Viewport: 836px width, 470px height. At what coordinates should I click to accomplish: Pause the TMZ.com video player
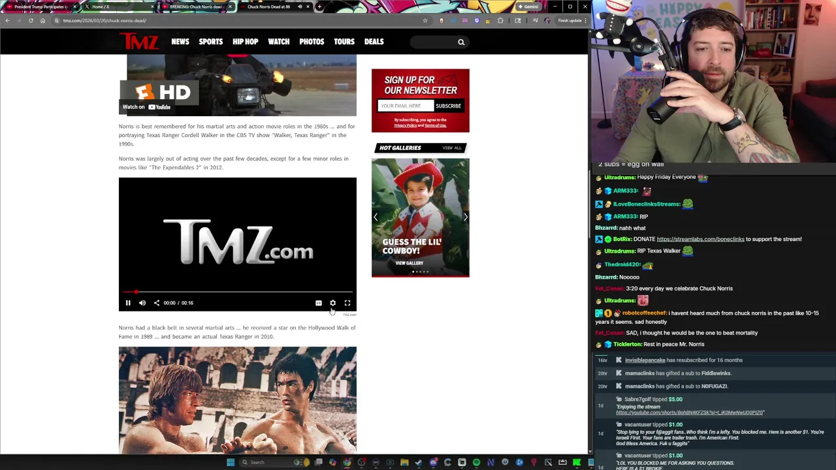[128, 303]
